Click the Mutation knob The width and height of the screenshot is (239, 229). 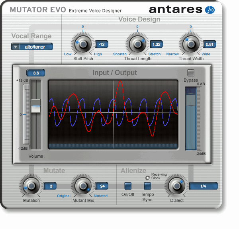(x=31, y=186)
